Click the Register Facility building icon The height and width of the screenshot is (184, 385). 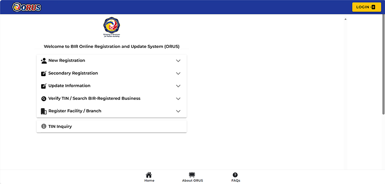coord(44,111)
